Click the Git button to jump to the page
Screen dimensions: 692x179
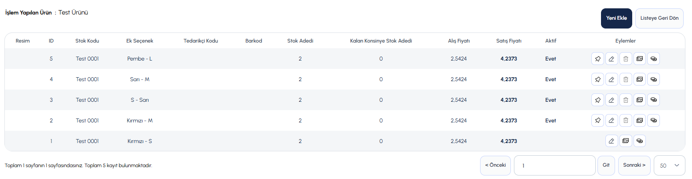(606, 165)
